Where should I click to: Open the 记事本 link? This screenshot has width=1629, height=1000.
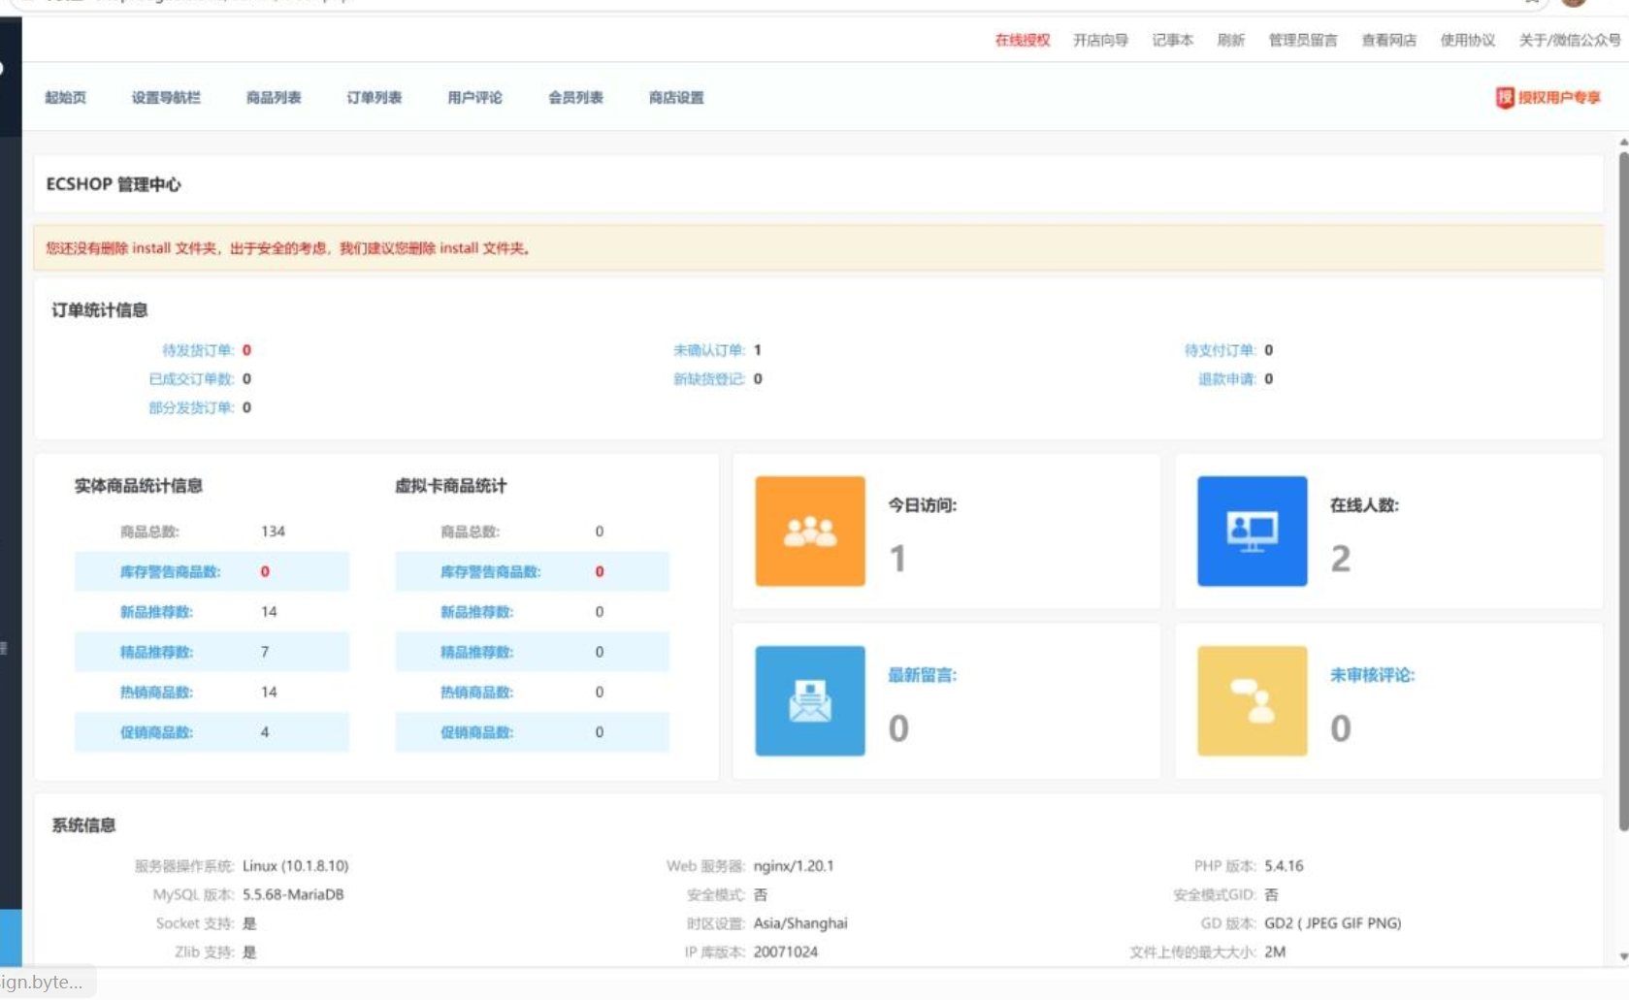[1172, 40]
